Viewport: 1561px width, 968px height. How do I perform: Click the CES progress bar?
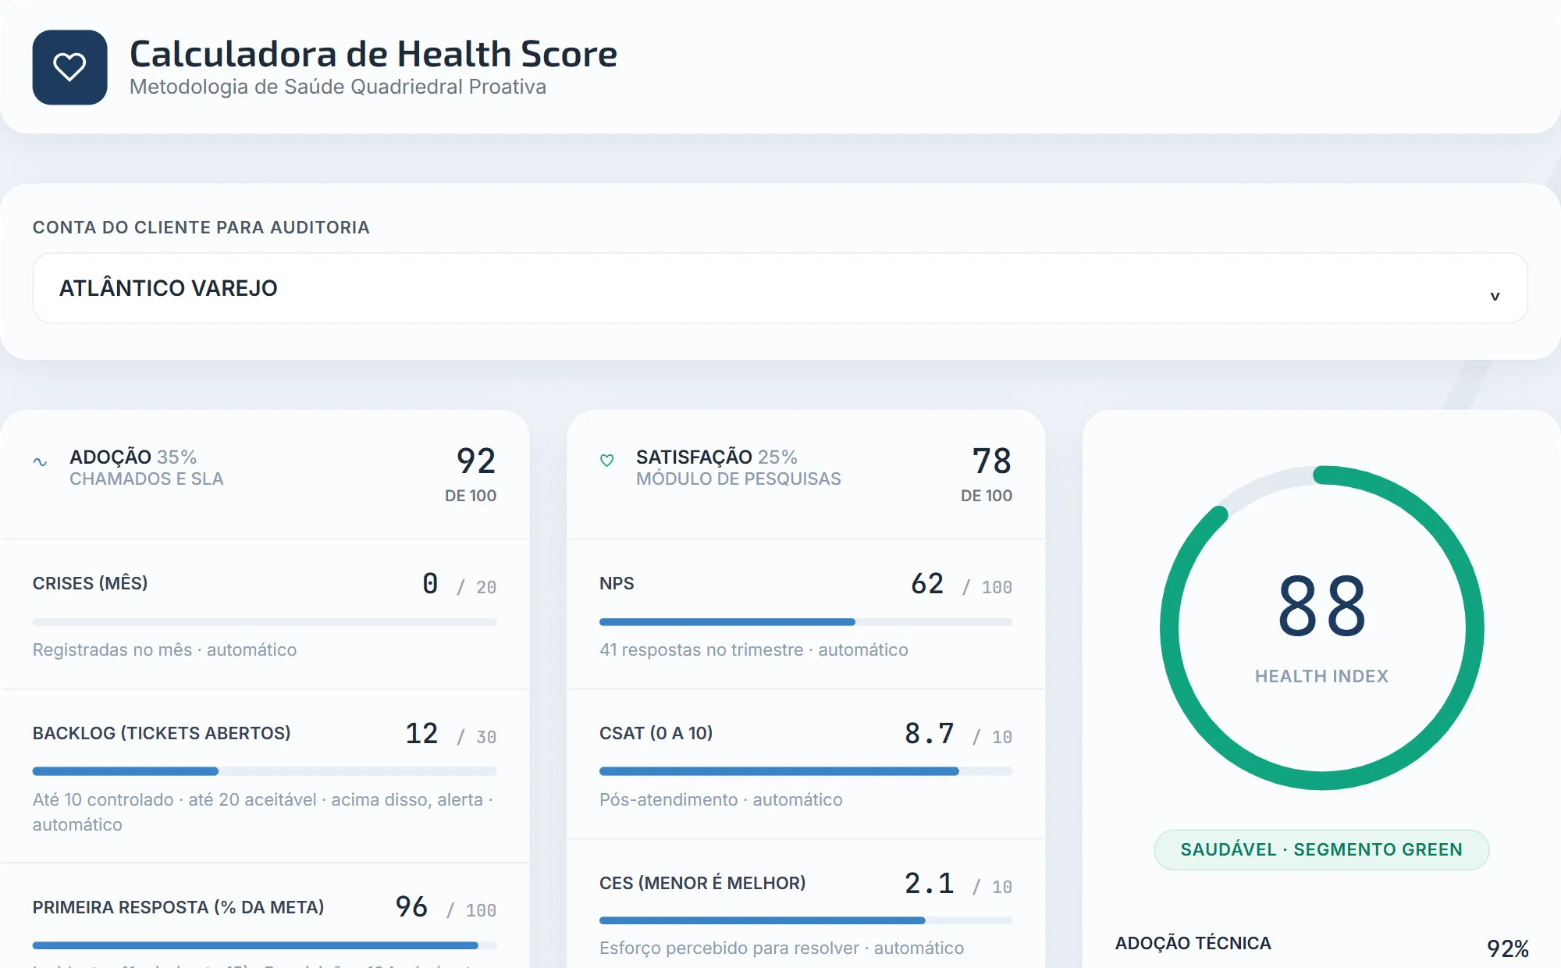point(805,920)
